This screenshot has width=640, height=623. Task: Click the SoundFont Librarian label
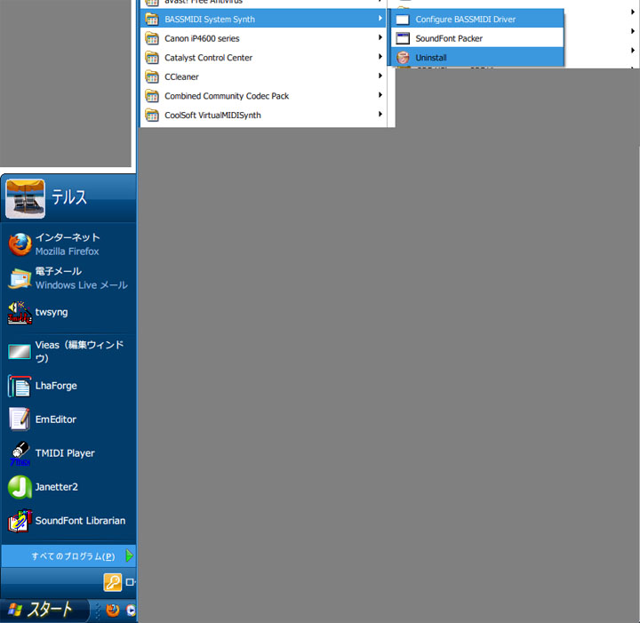(x=80, y=521)
